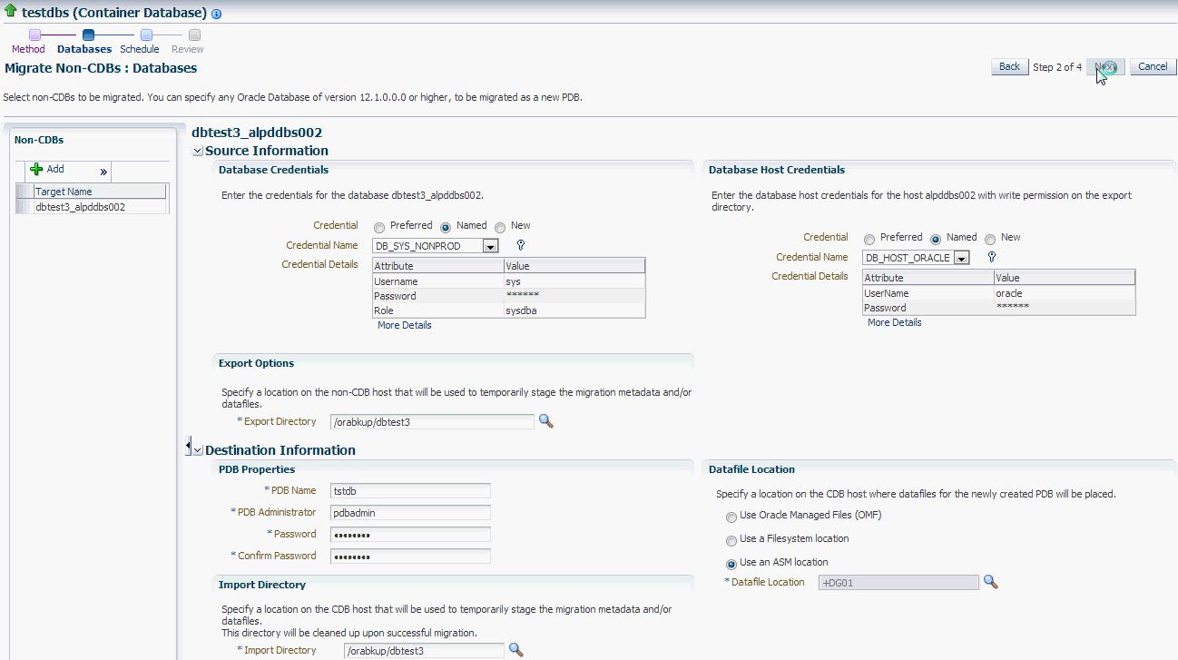Click the Datafile Location browse icon

[990, 582]
